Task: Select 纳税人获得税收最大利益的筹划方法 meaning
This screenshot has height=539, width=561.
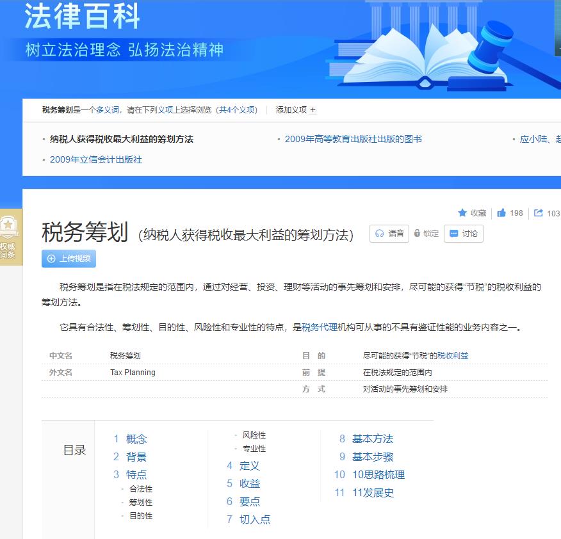Action: point(122,139)
